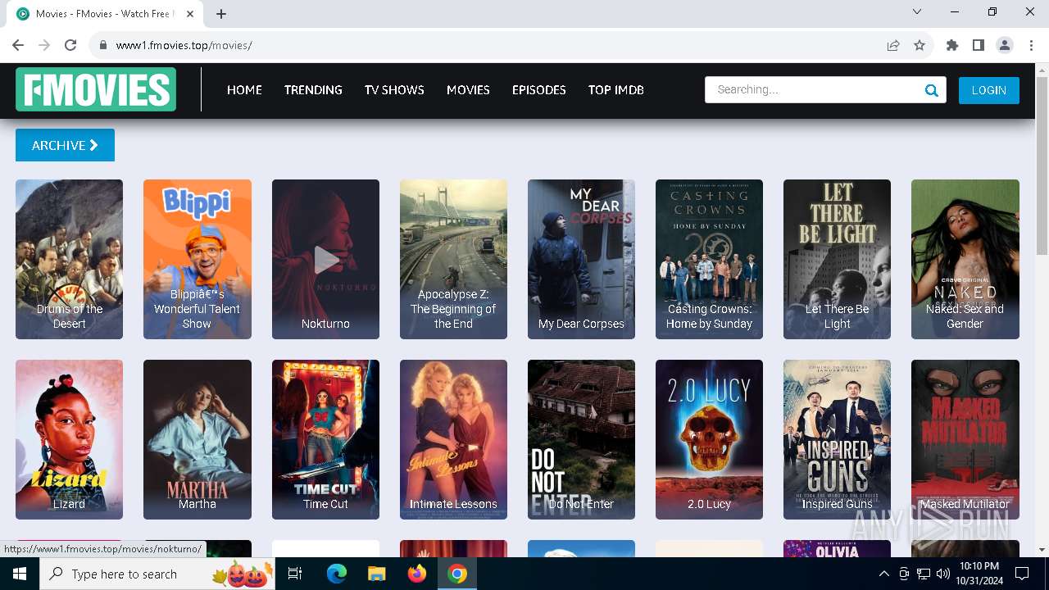Open Apocalypse Z poster
The width and height of the screenshot is (1049, 590).
(453, 259)
